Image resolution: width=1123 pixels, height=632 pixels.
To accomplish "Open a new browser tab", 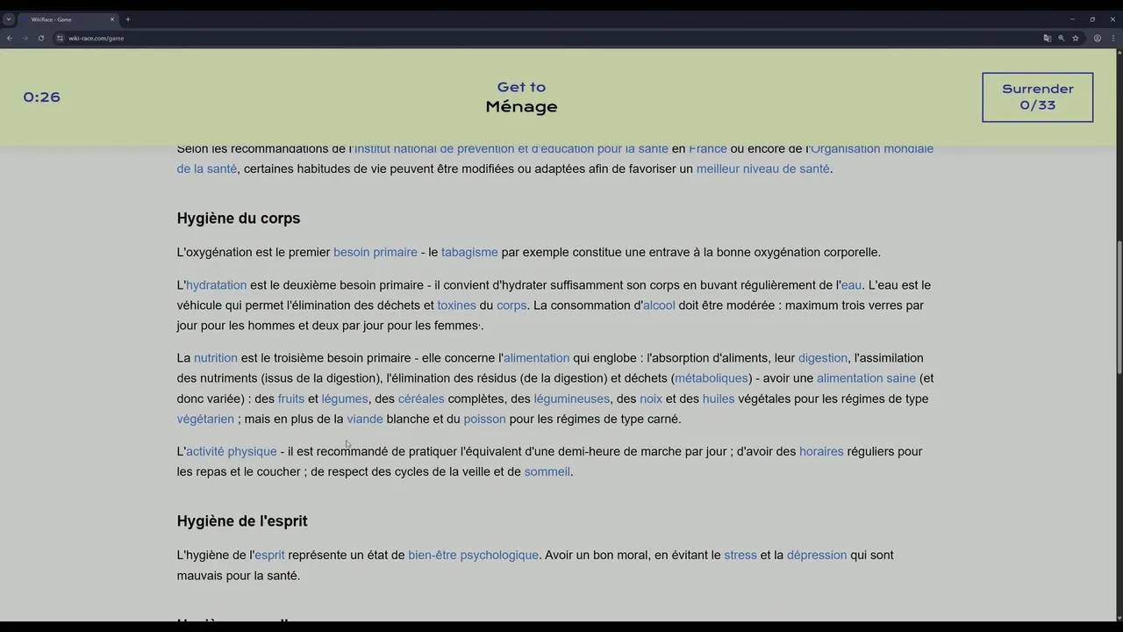I will (127, 19).
